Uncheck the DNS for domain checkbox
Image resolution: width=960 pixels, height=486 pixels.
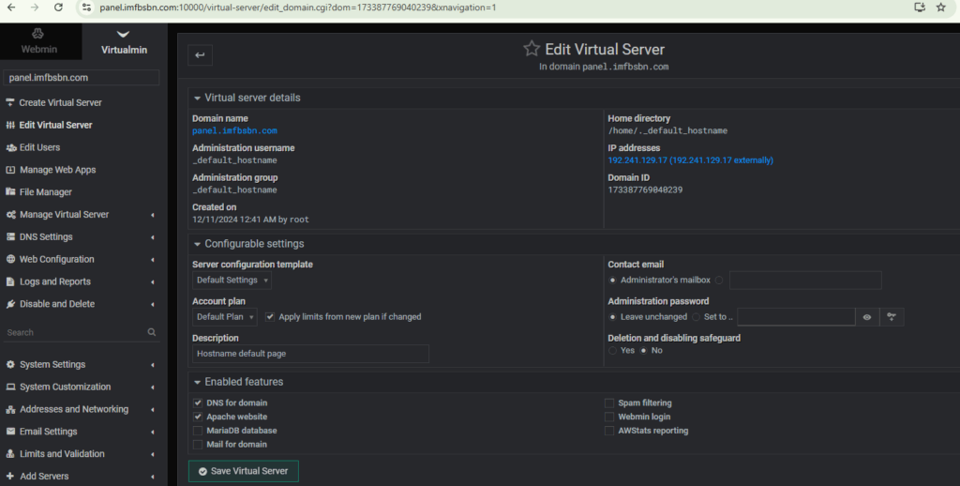tap(198, 403)
